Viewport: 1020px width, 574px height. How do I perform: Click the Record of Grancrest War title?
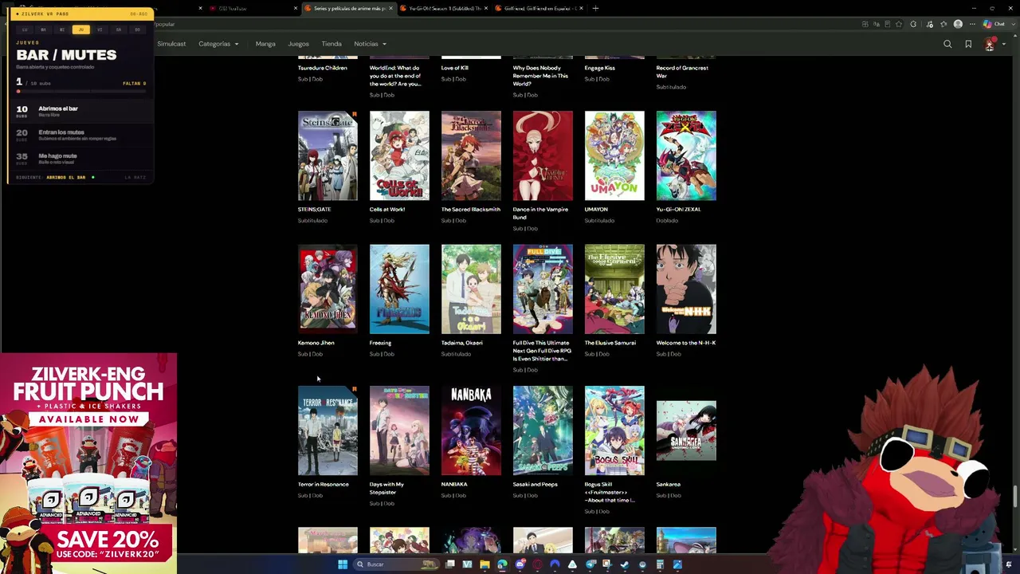point(682,72)
